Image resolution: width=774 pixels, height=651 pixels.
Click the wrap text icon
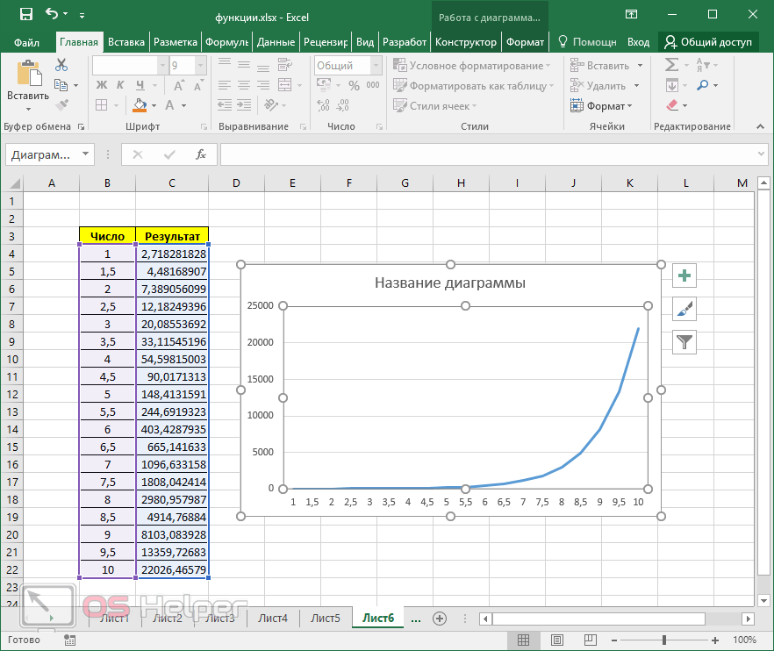pyautogui.click(x=285, y=65)
